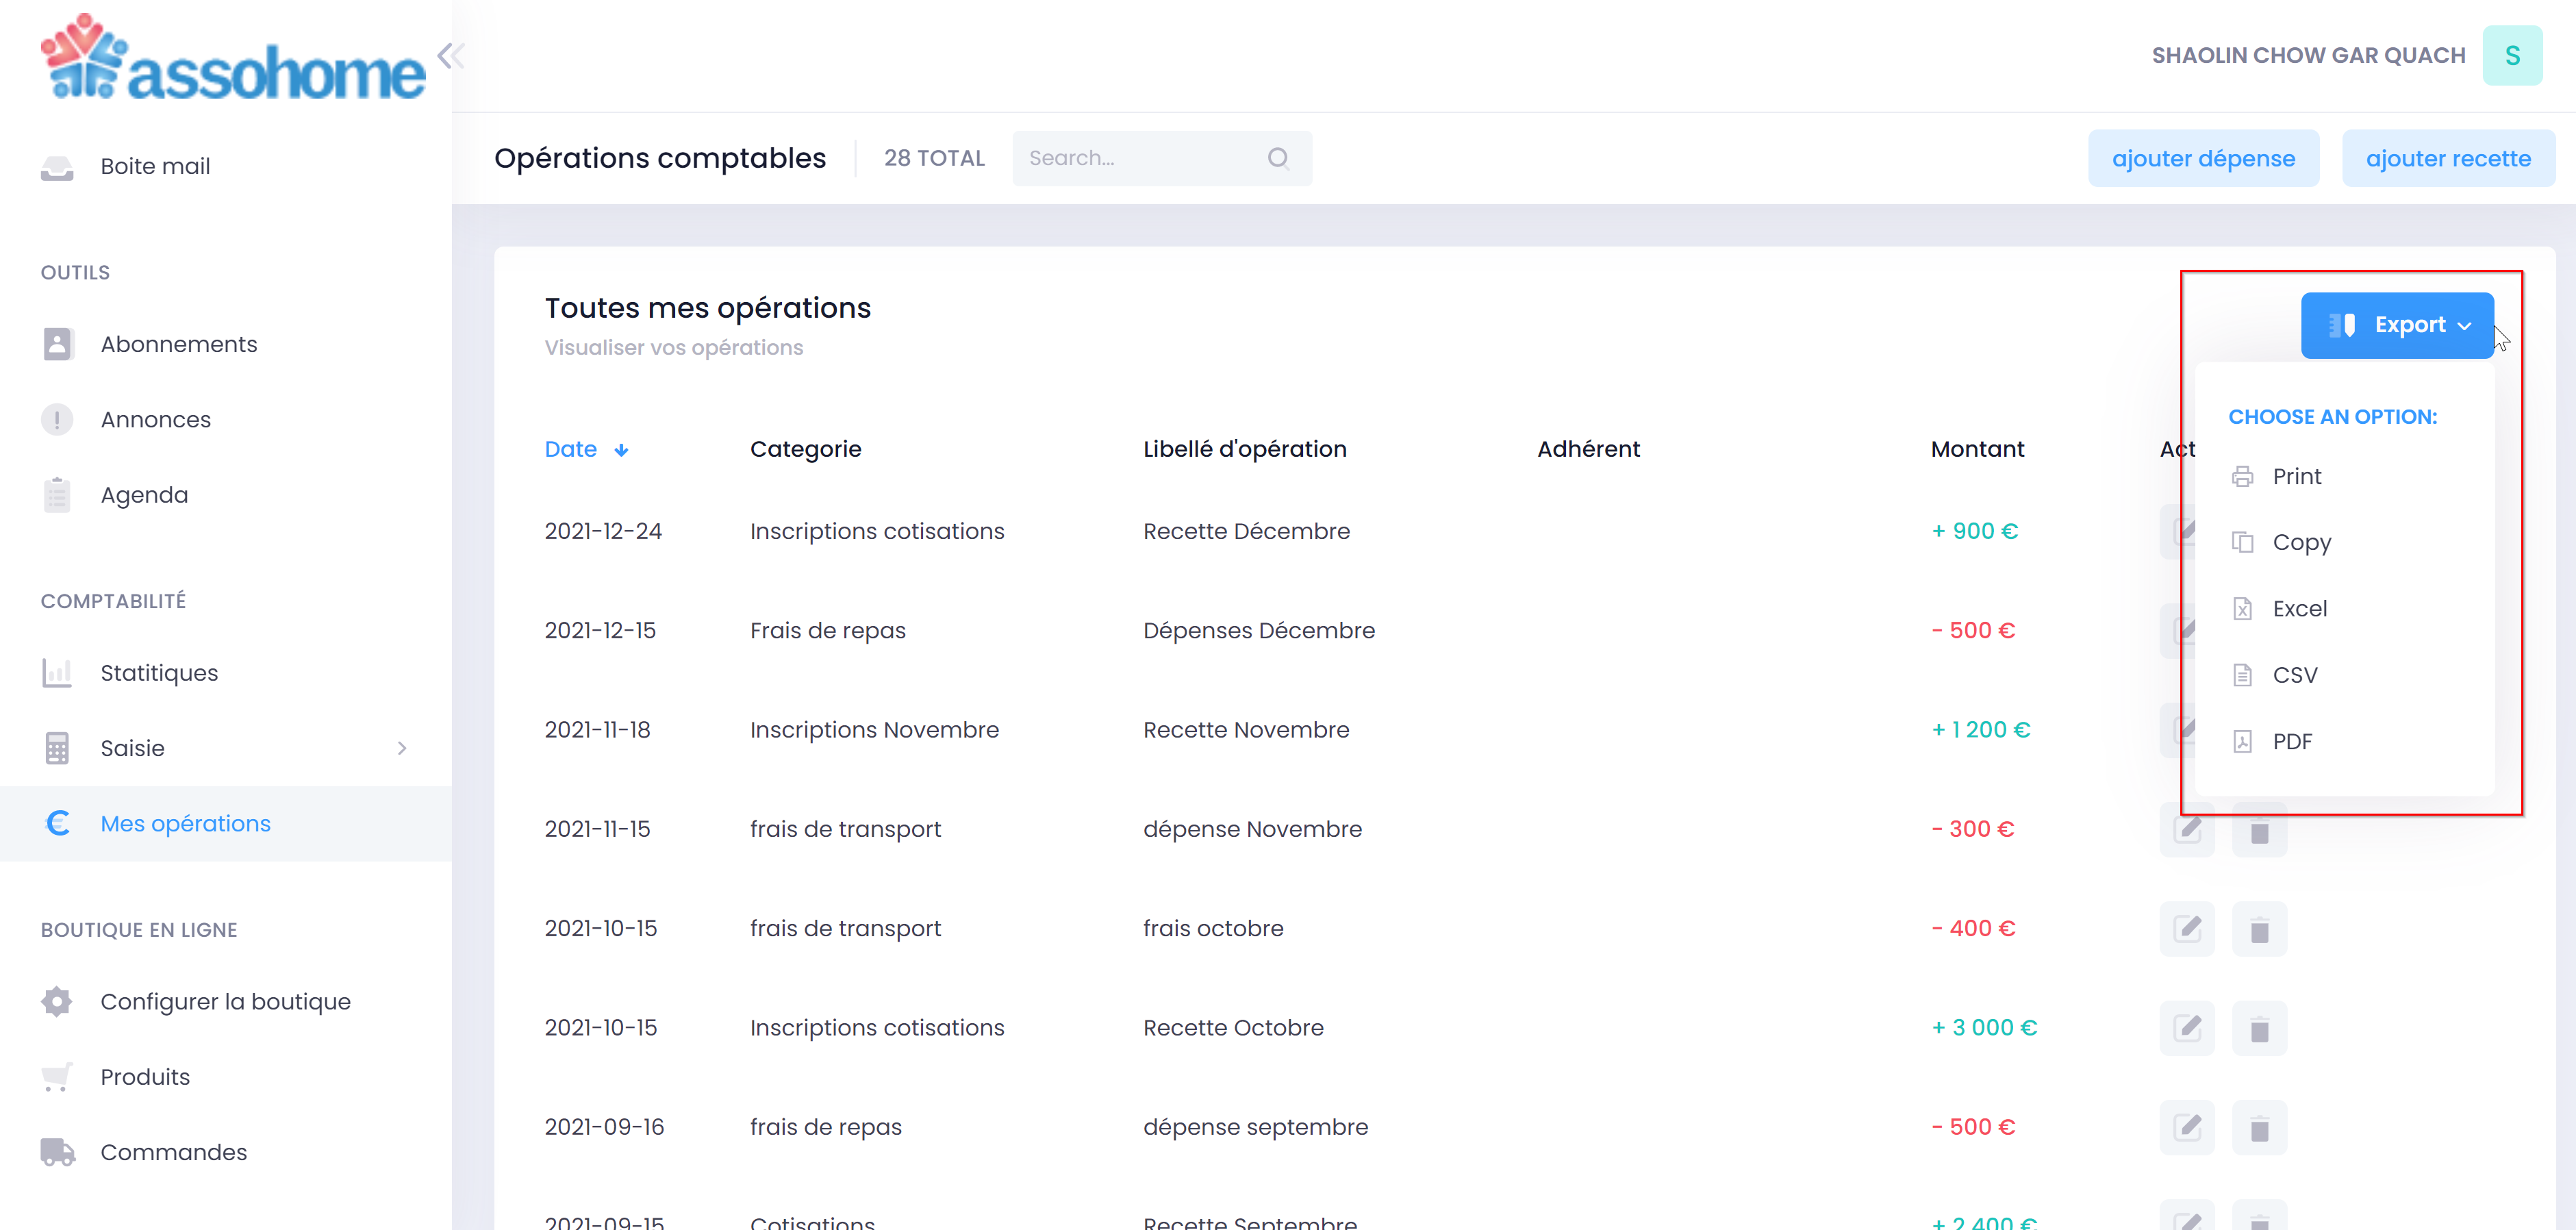Click trash icon for Recette Octobre row
2576x1230 pixels.
tap(2258, 1028)
